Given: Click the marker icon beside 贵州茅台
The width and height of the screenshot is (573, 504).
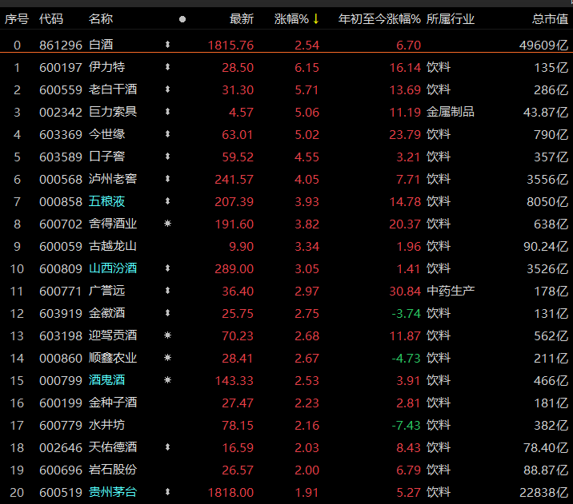Looking at the screenshot, I should [x=167, y=492].
